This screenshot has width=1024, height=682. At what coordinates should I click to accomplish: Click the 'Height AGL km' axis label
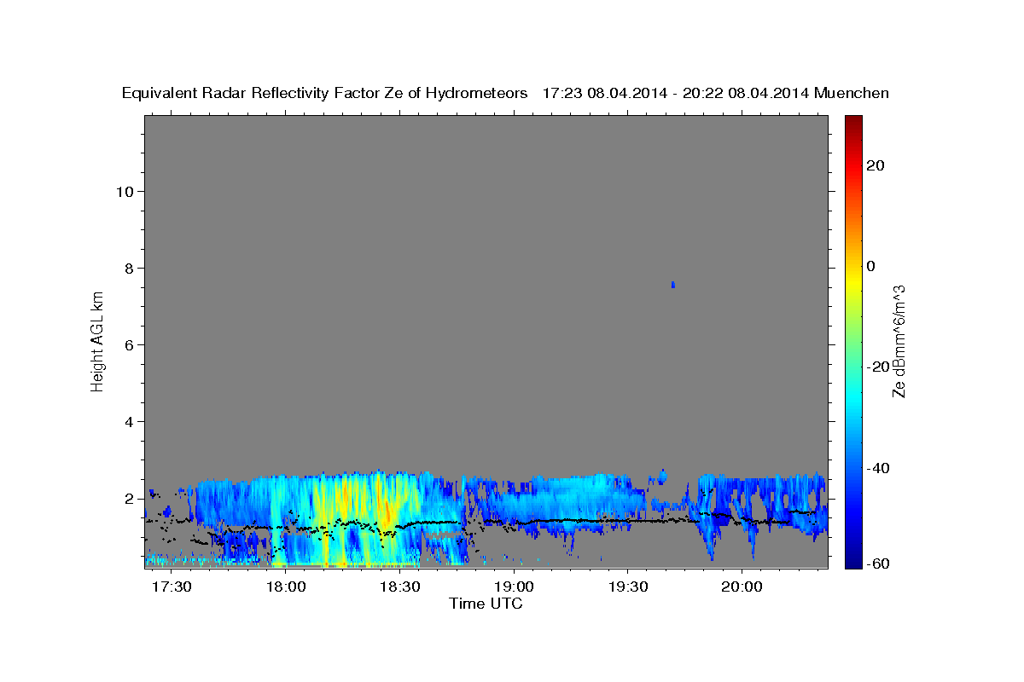pyautogui.click(x=97, y=340)
